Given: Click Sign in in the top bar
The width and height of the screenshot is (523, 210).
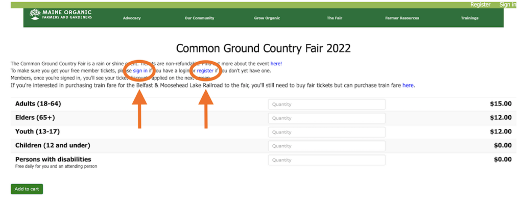Looking at the screenshot, I should [508, 5].
